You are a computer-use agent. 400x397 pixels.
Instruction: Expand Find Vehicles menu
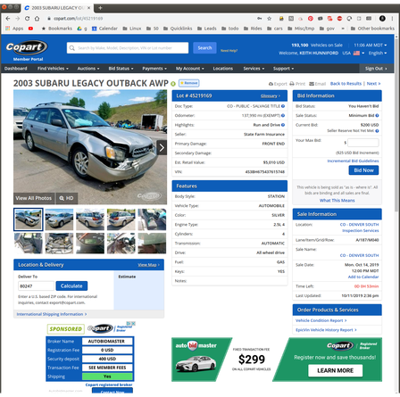click(x=53, y=69)
